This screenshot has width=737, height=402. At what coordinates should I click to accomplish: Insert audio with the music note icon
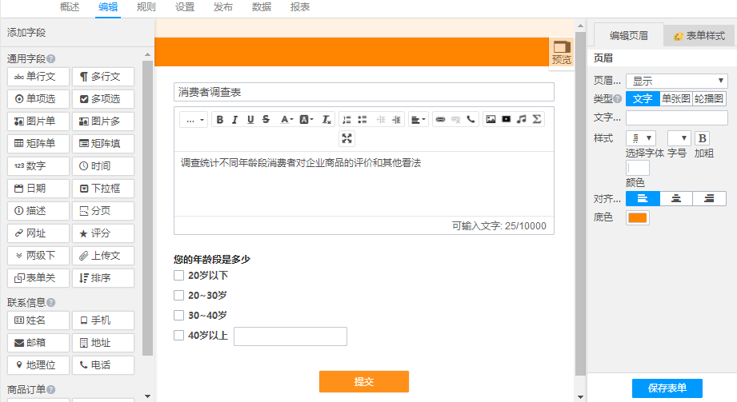pyautogui.click(x=521, y=119)
